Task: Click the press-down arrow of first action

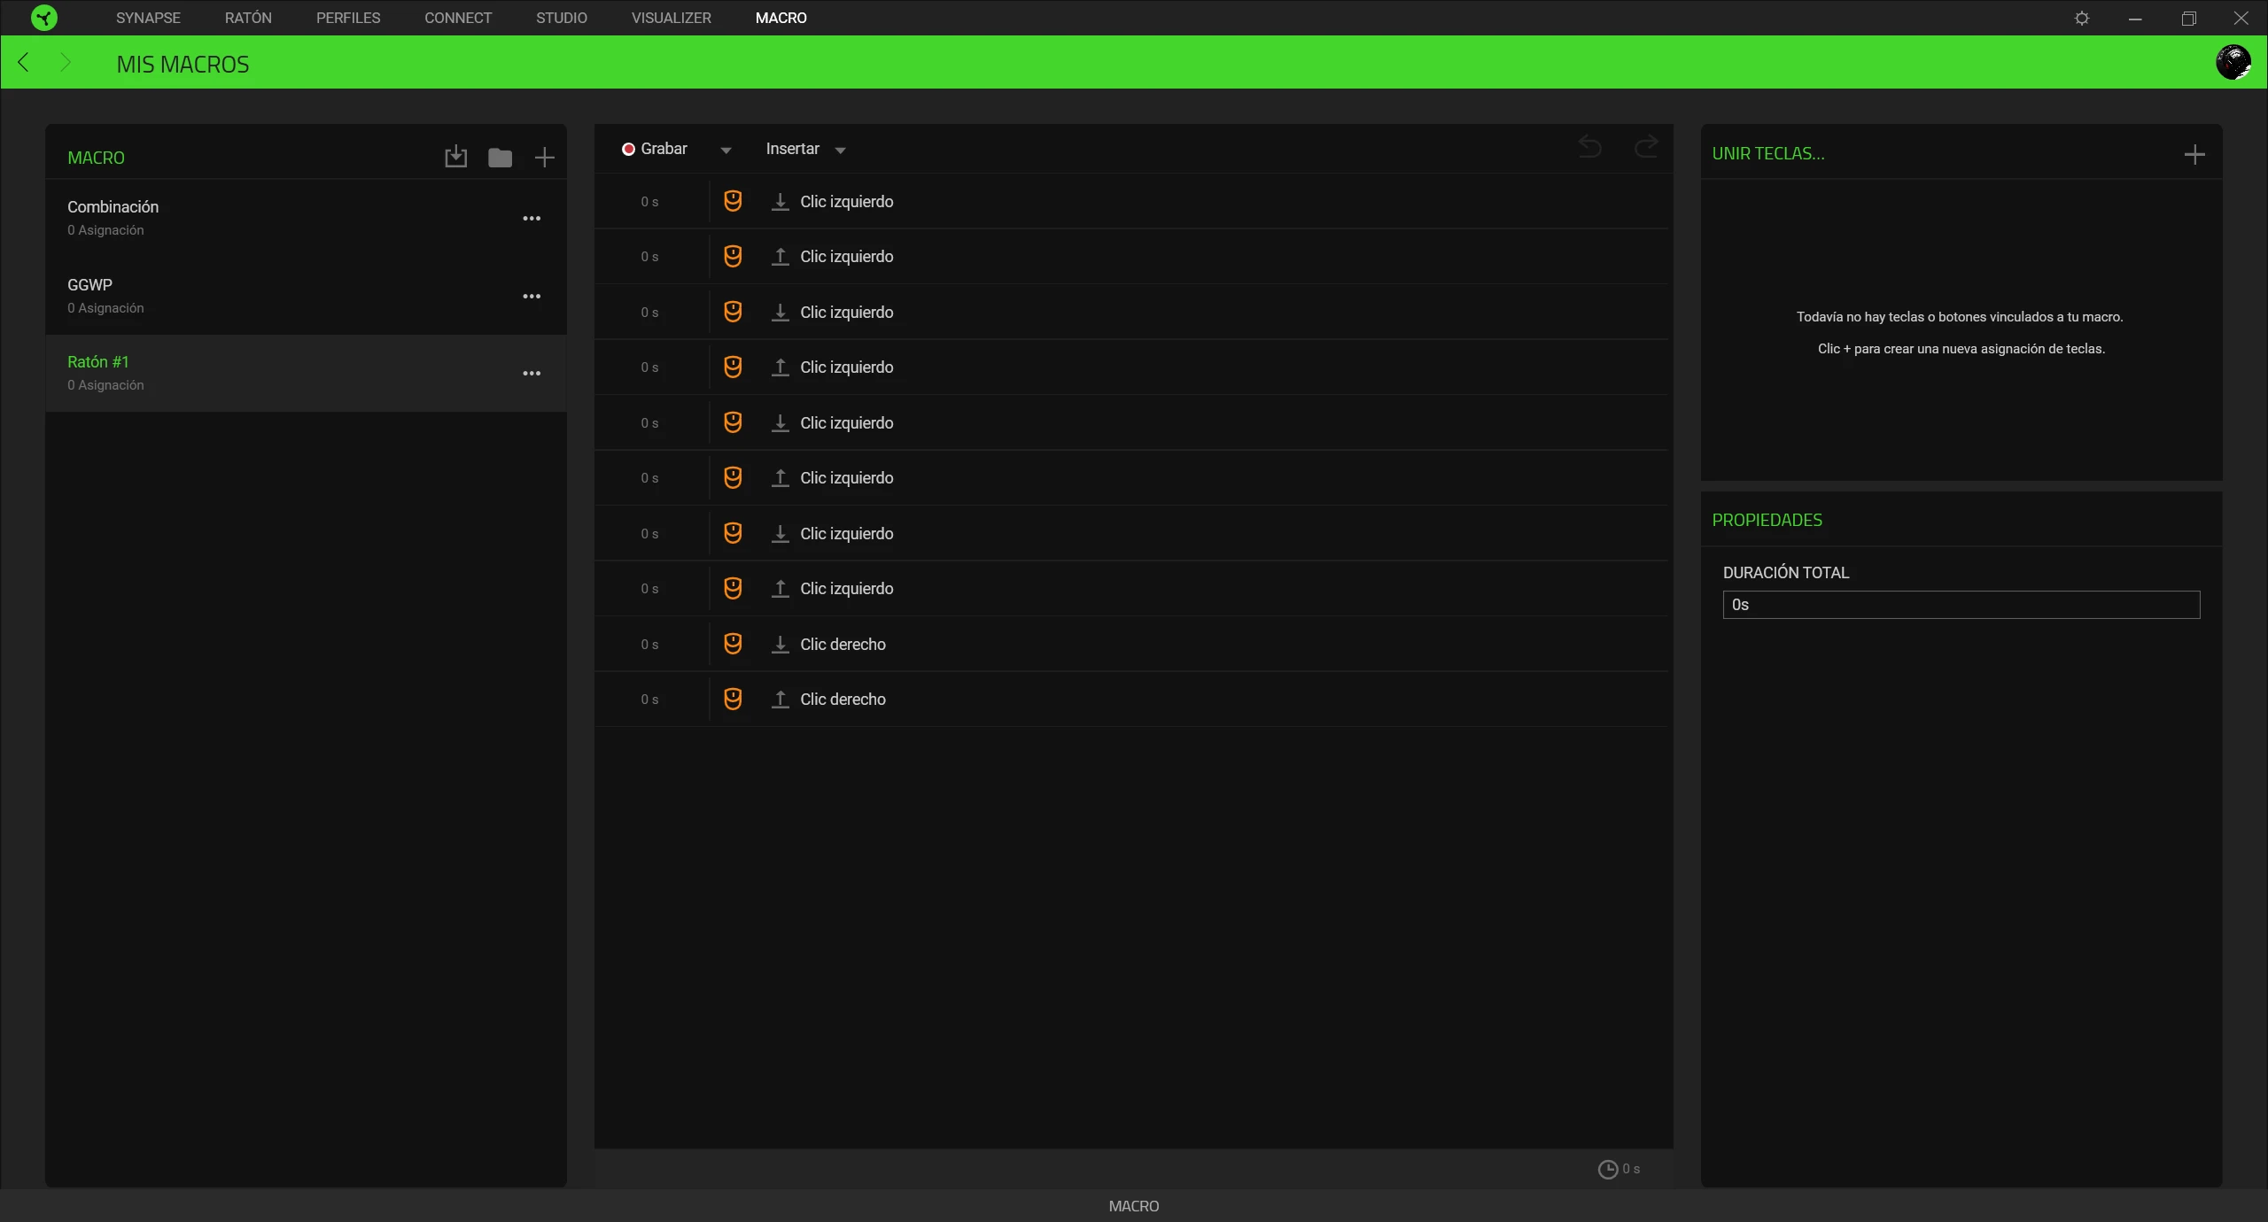Action: click(780, 202)
